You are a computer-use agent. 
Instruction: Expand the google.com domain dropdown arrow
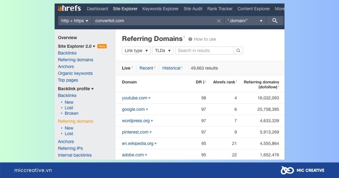(147, 109)
